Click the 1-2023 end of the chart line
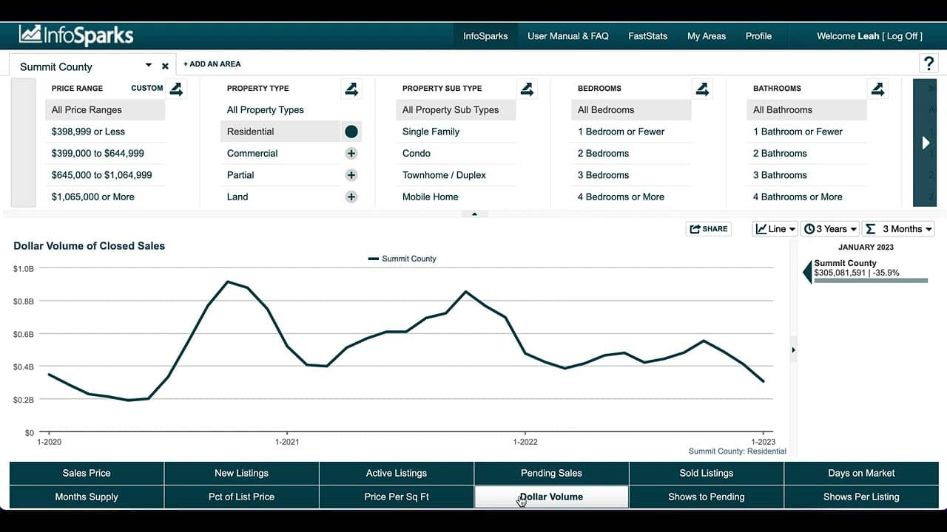The image size is (947, 532). pos(764,381)
